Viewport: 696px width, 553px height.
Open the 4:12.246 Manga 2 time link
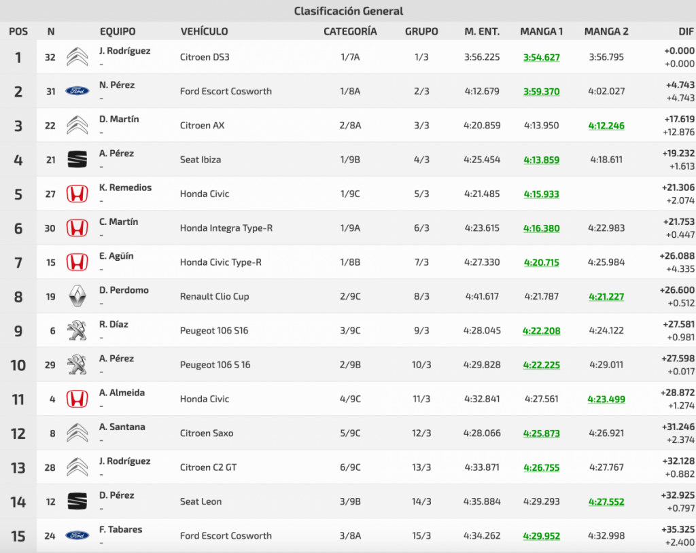[606, 126]
